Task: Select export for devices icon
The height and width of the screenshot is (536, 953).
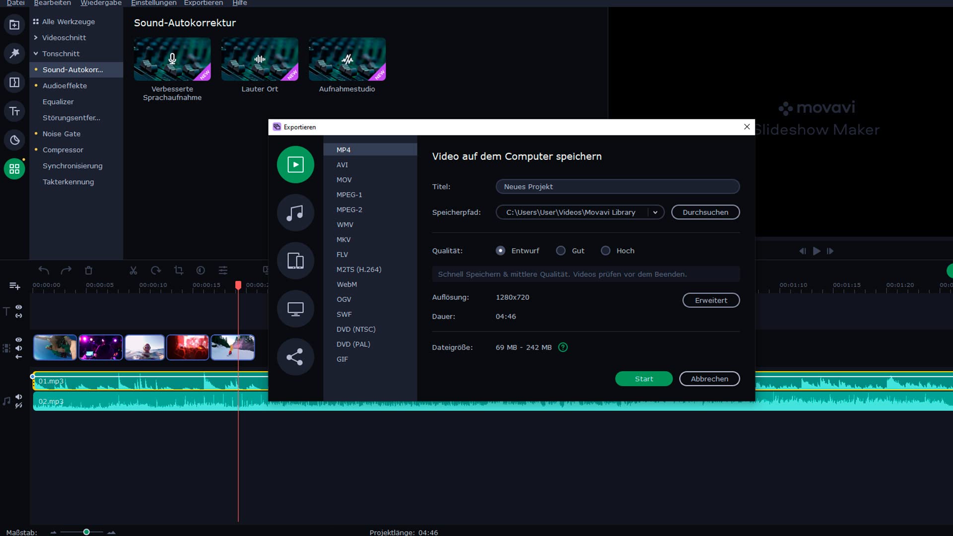Action: click(295, 261)
